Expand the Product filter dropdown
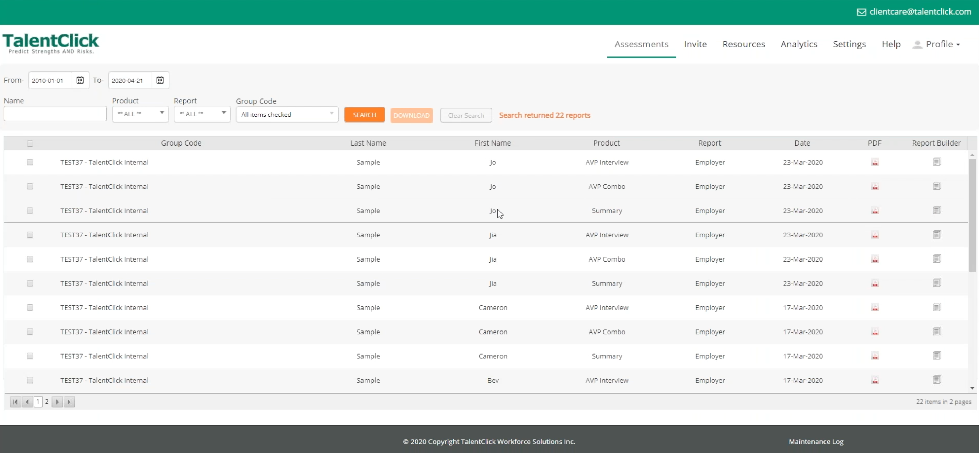The height and width of the screenshot is (453, 979). click(x=140, y=114)
